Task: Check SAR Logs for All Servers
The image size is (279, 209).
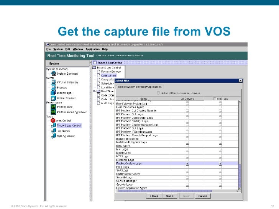Action: tap(187, 170)
